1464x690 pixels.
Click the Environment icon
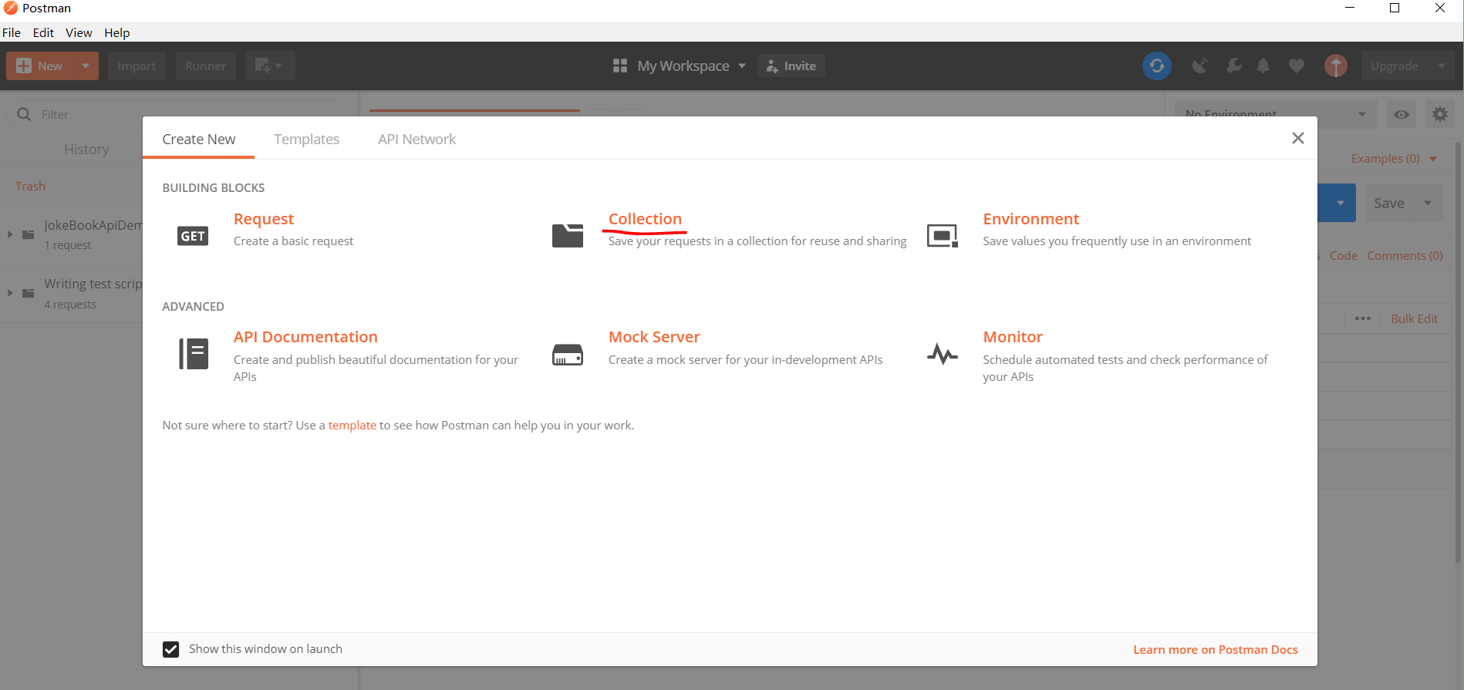tap(942, 236)
